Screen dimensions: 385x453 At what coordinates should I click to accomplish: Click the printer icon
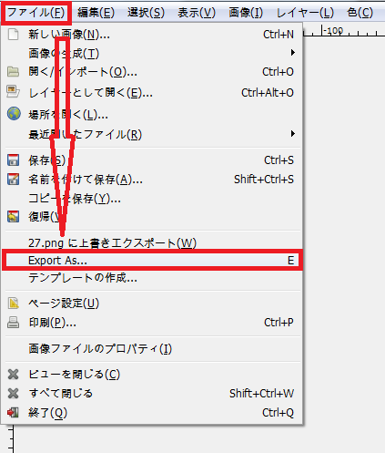click(x=13, y=322)
